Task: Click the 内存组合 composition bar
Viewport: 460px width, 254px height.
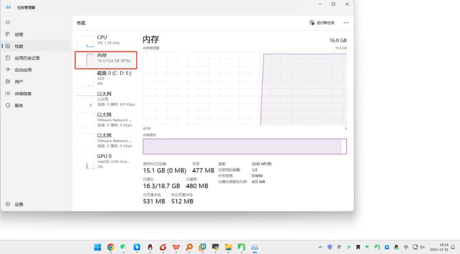Action: pyautogui.click(x=244, y=146)
